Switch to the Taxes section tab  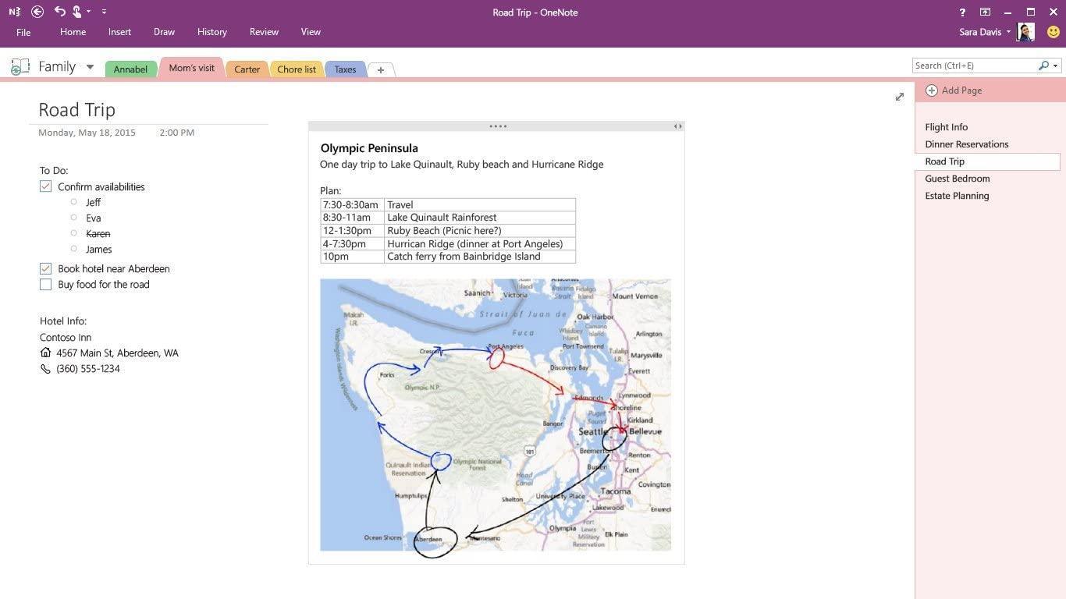[x=345, y=69]
